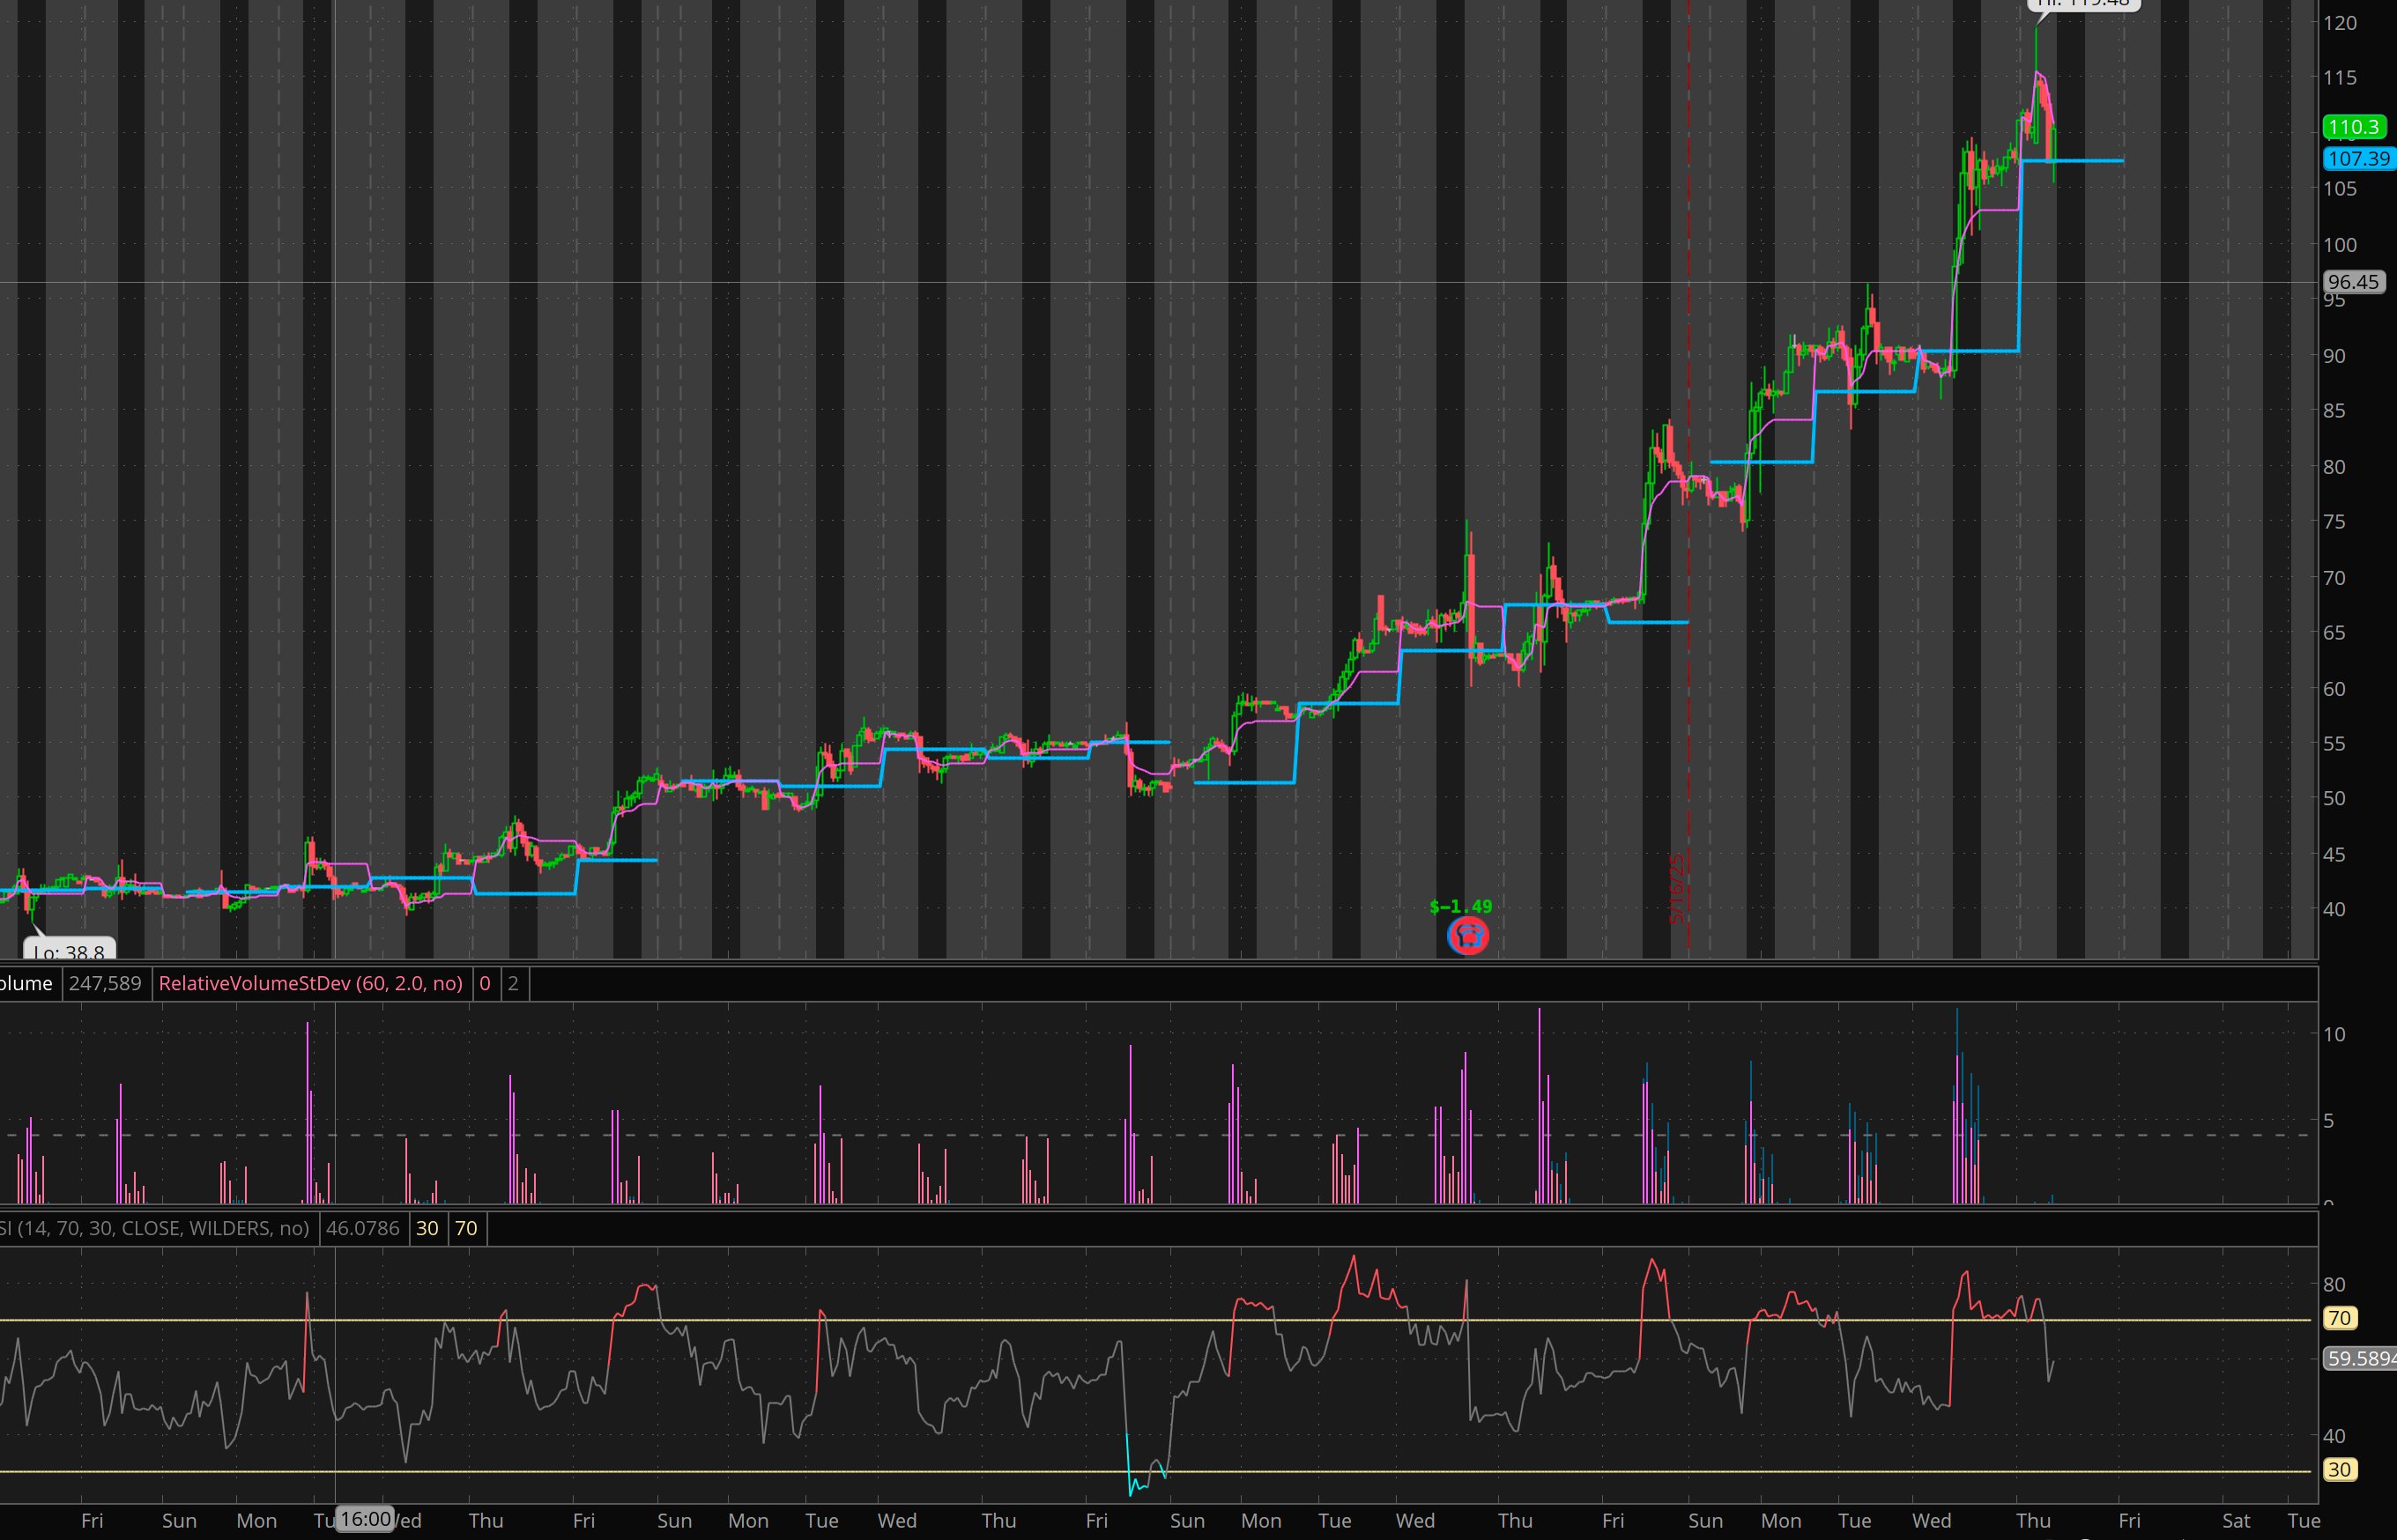Click the green 110.3 last price bubble
The width and height of the screenshot is (2397, 1540).
point(2352,127)
